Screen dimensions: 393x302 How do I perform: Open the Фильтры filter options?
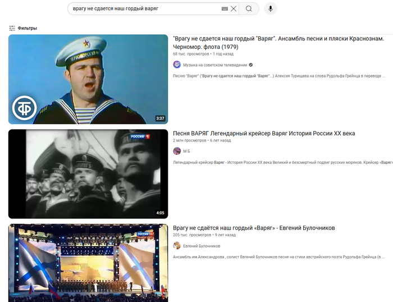click(23, 28)
